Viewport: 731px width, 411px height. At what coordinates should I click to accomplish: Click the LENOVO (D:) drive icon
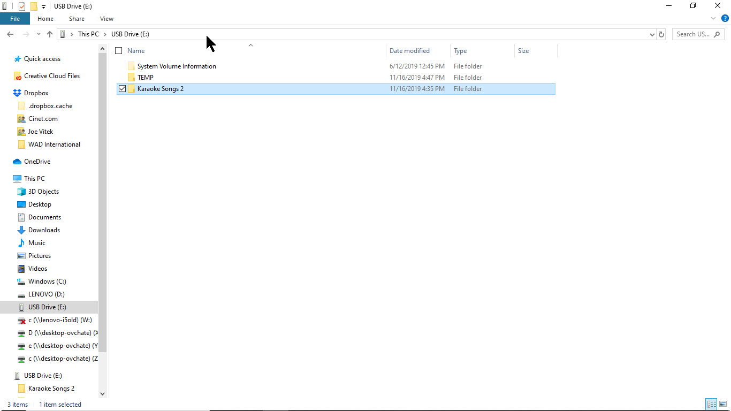(21, 294)
